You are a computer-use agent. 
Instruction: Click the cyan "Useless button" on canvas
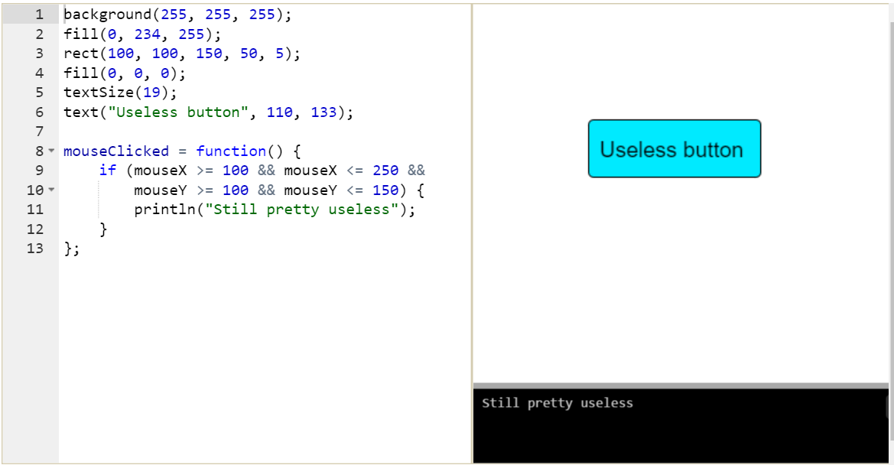[x=674, y=149]
